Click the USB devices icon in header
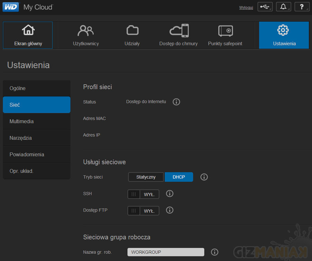This screenshot has width=312, height=261. (x=265, y=7)
